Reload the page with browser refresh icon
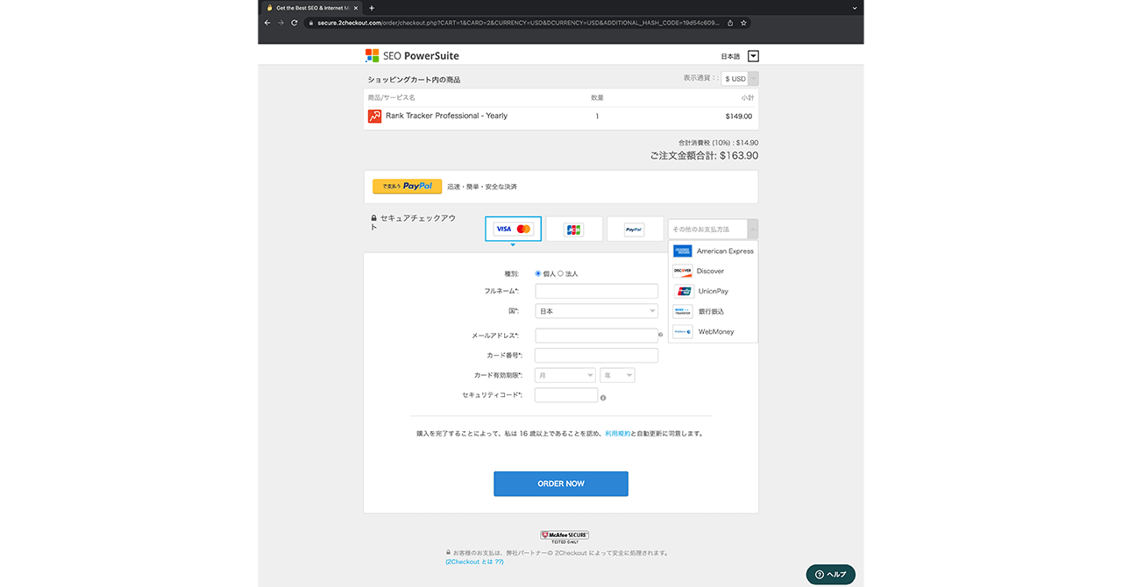 [x=295, y=23]
